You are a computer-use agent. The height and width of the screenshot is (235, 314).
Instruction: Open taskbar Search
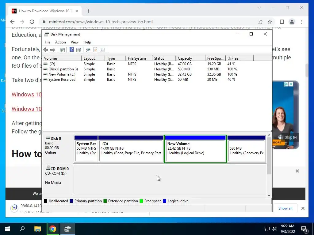click(x=22, y=229)
